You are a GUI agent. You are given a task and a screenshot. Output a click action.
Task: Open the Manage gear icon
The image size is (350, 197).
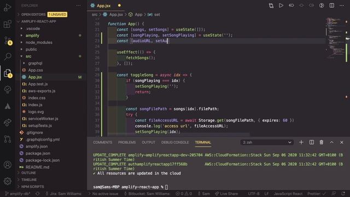point(8,181)
